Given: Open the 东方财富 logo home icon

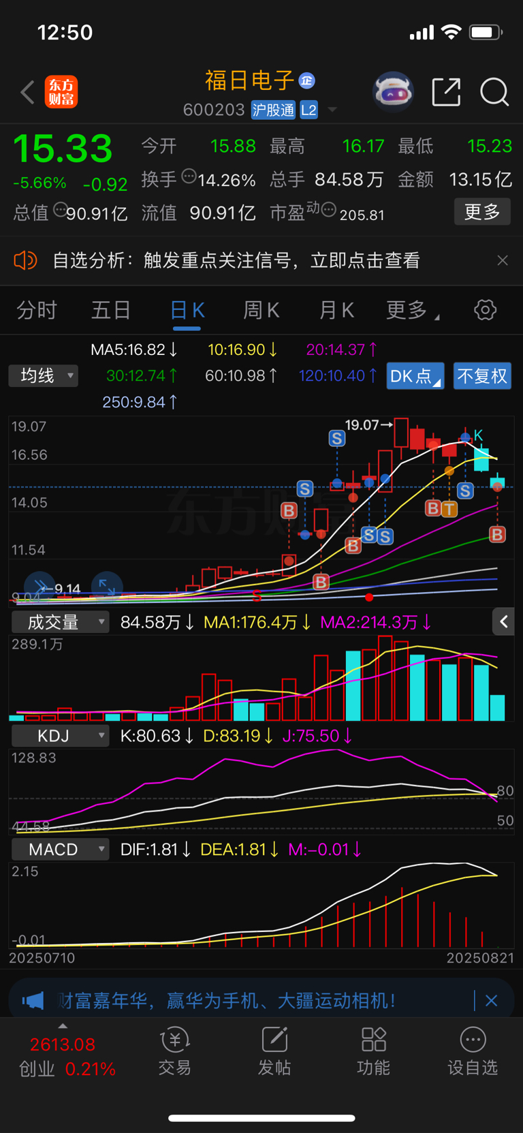Looking at the screenshot, I should point(61,92).
